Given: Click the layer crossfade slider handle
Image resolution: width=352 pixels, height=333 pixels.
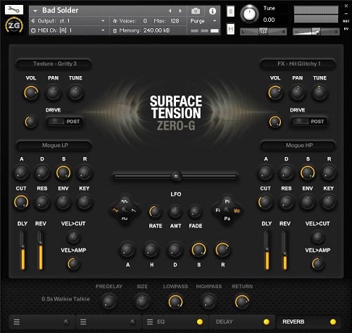Looking at the screenshot, I should click(x=176, y=176).
